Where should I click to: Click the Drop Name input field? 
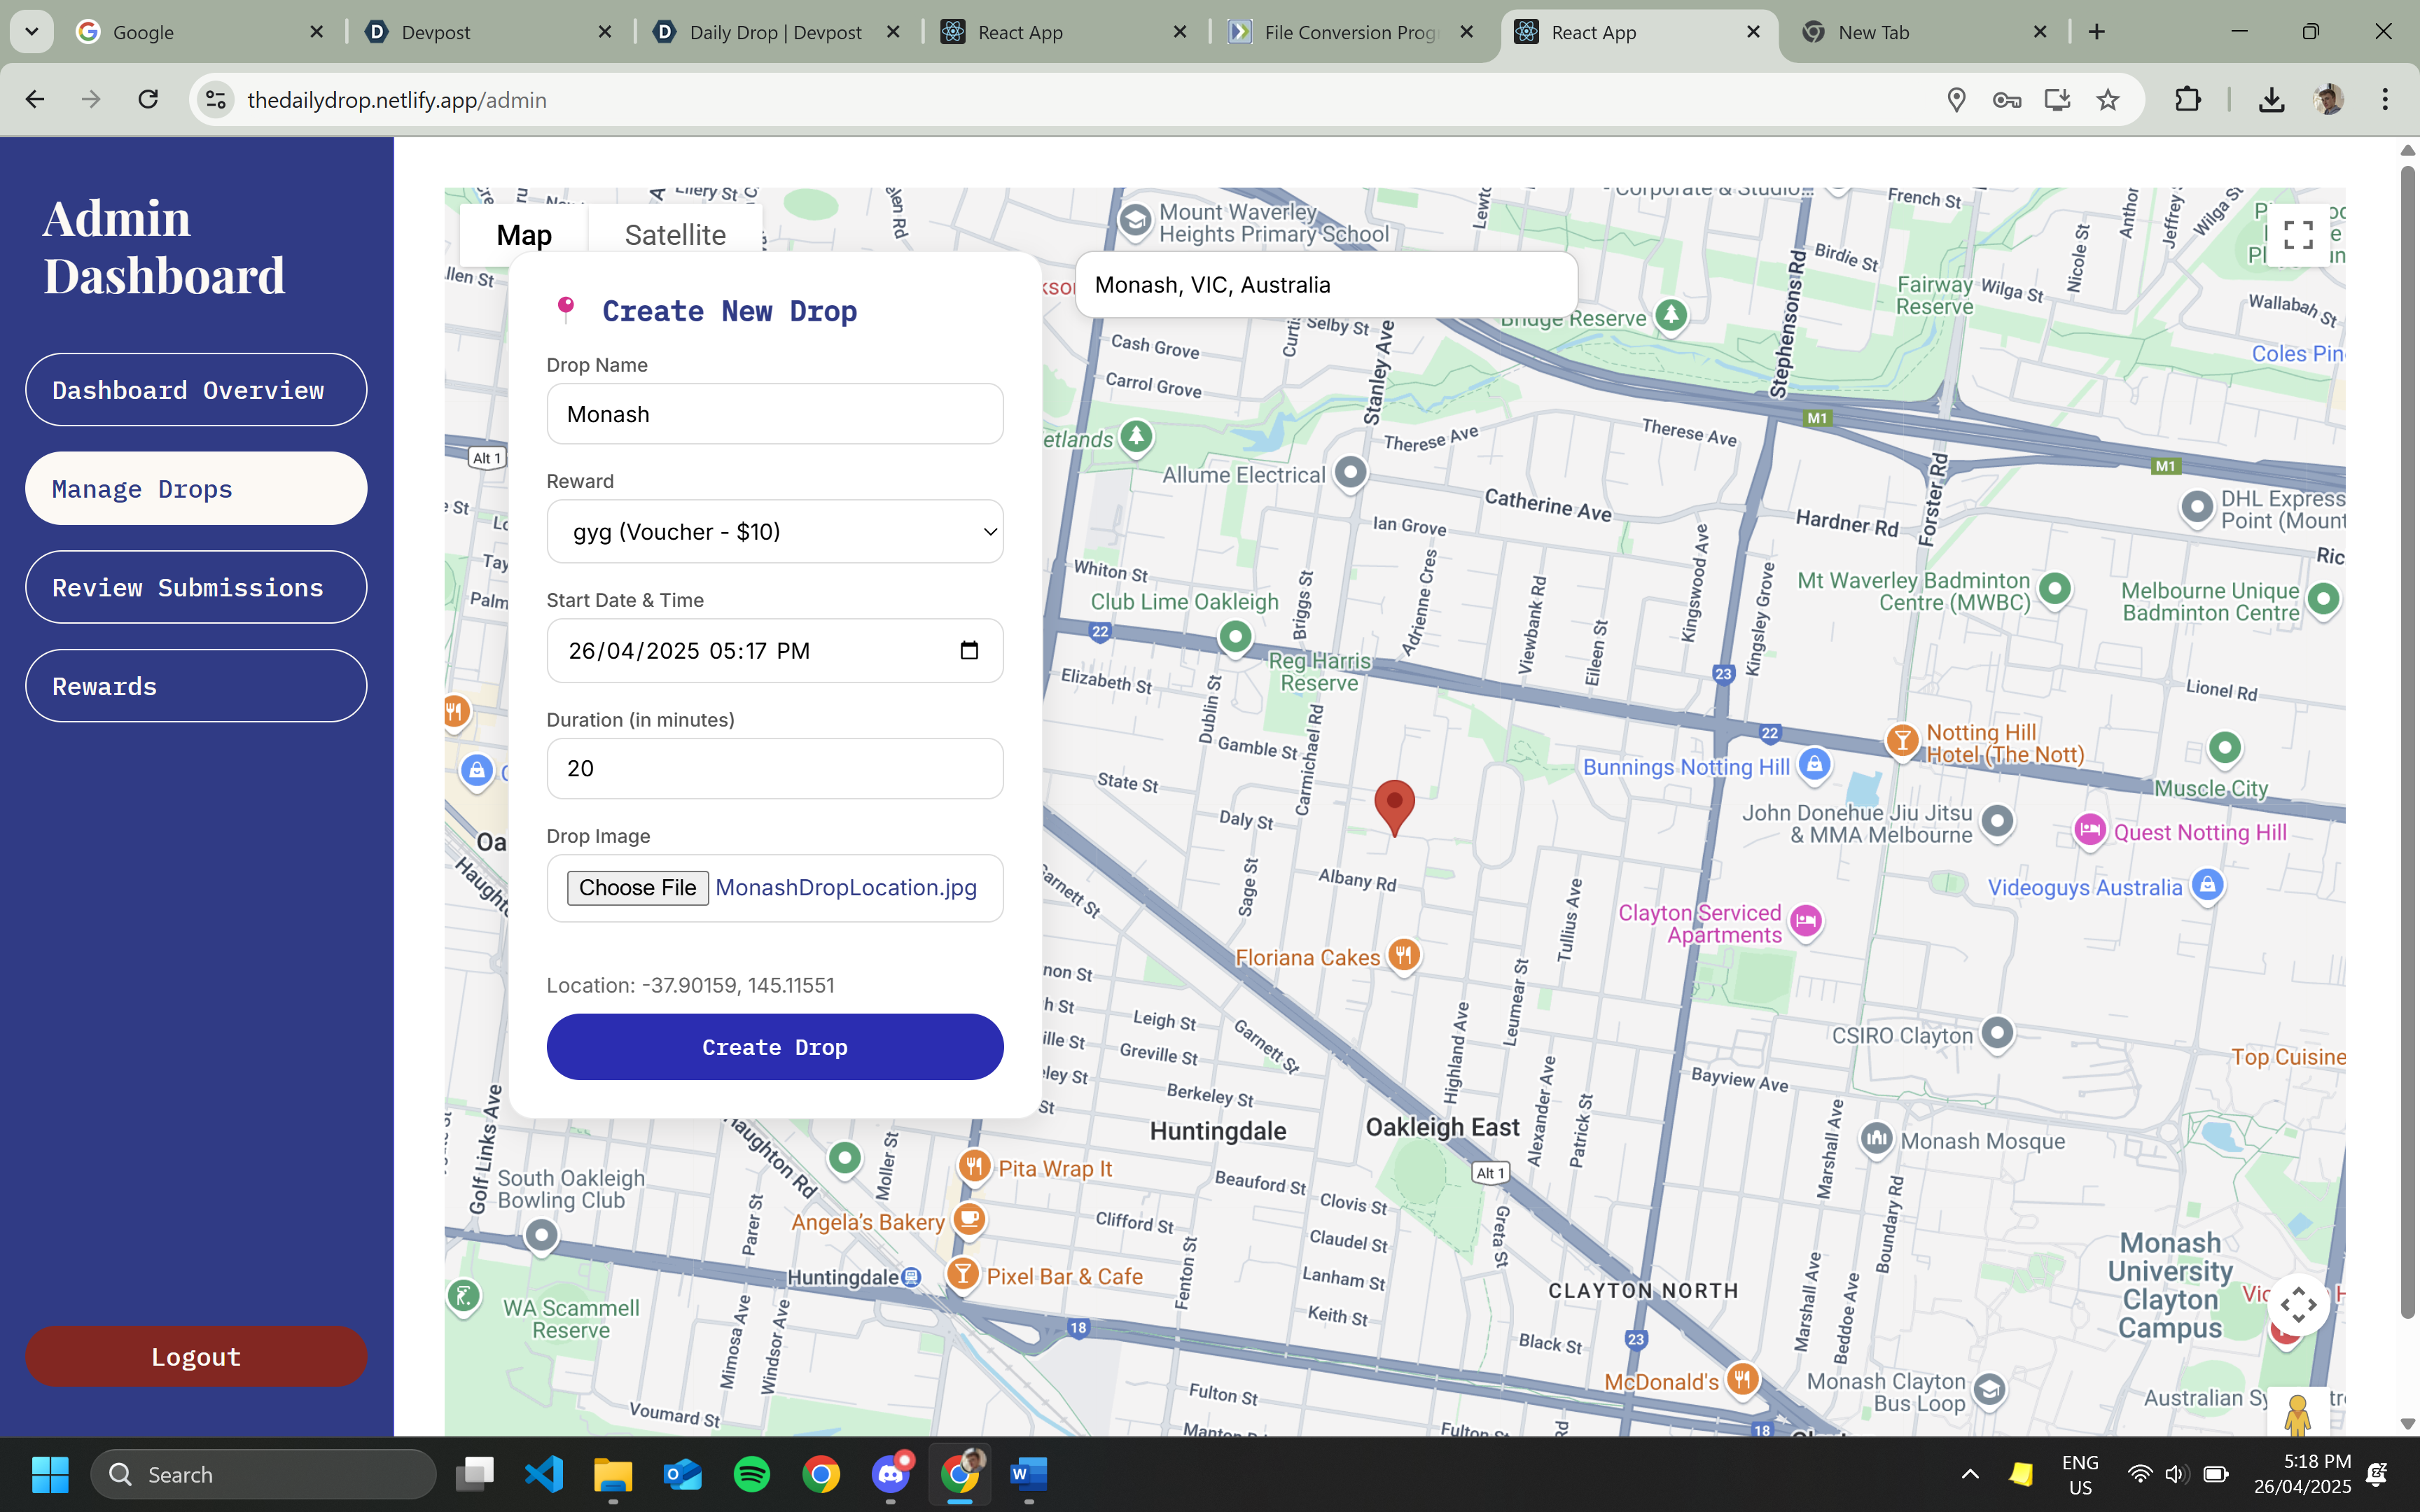[x=775, y=414]
